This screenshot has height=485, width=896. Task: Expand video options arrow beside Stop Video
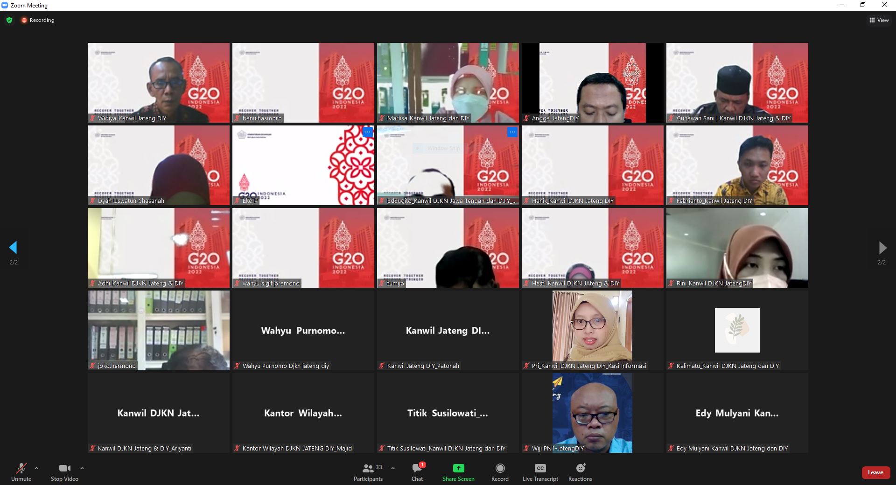click(82, 468)
